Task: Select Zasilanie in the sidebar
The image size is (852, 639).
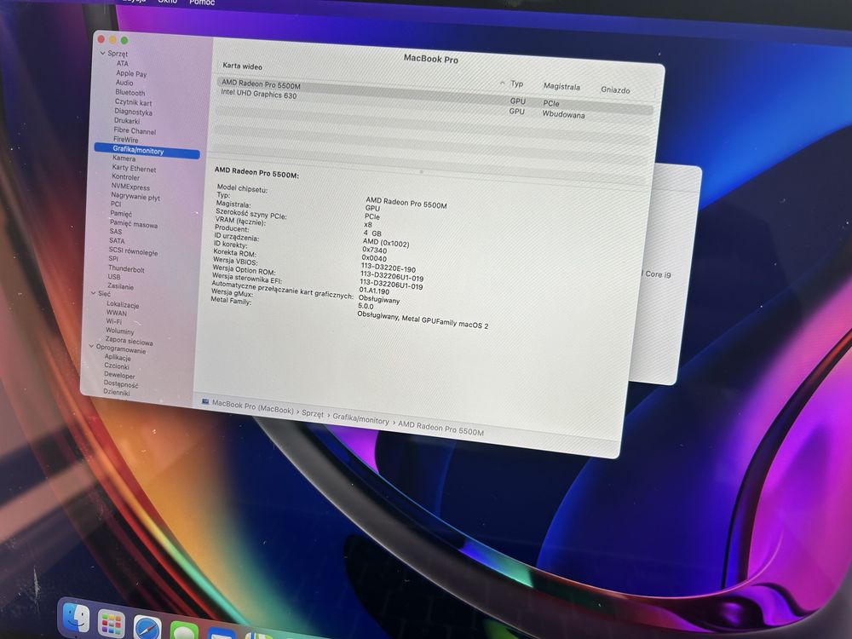Action: (x=120, y=286)
